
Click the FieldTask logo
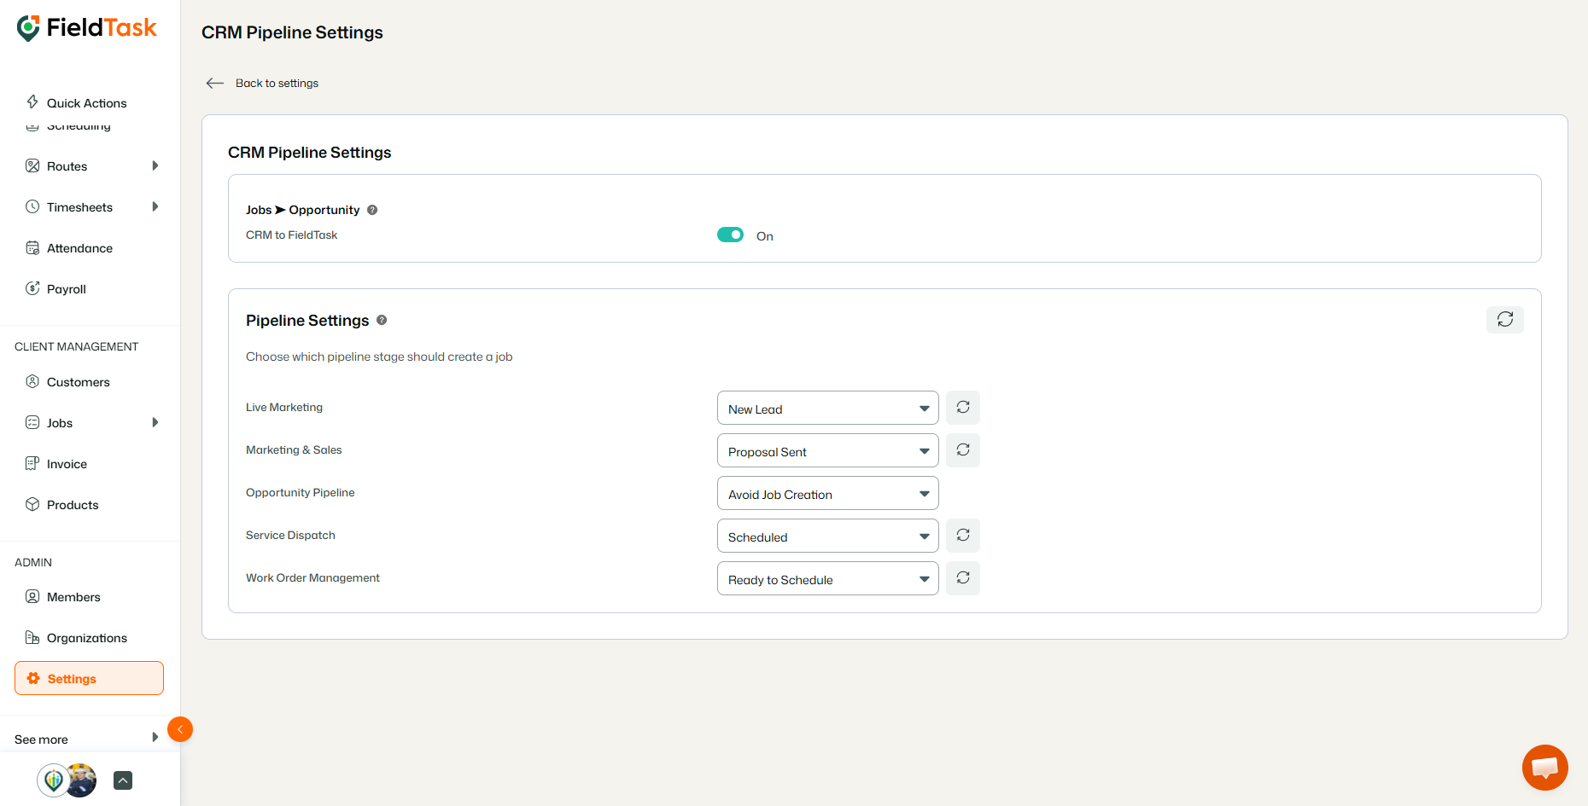click(86, 28)
